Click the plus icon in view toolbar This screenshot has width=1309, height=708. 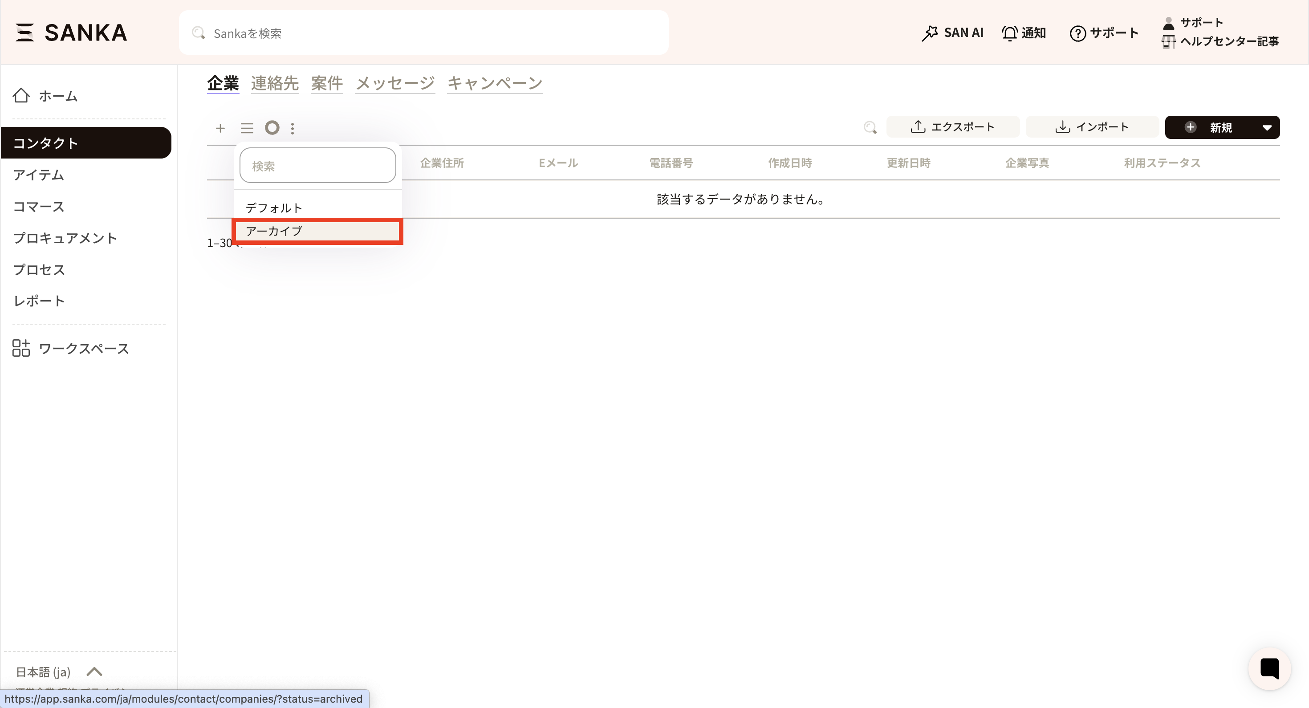220,128
